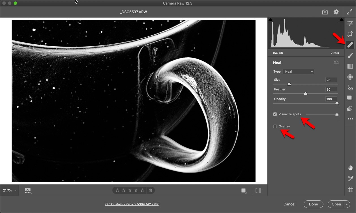Image resolution: width=356 pixels, height=213 pixels.
Task: Click the save image download icon
Action: (325, 12)
